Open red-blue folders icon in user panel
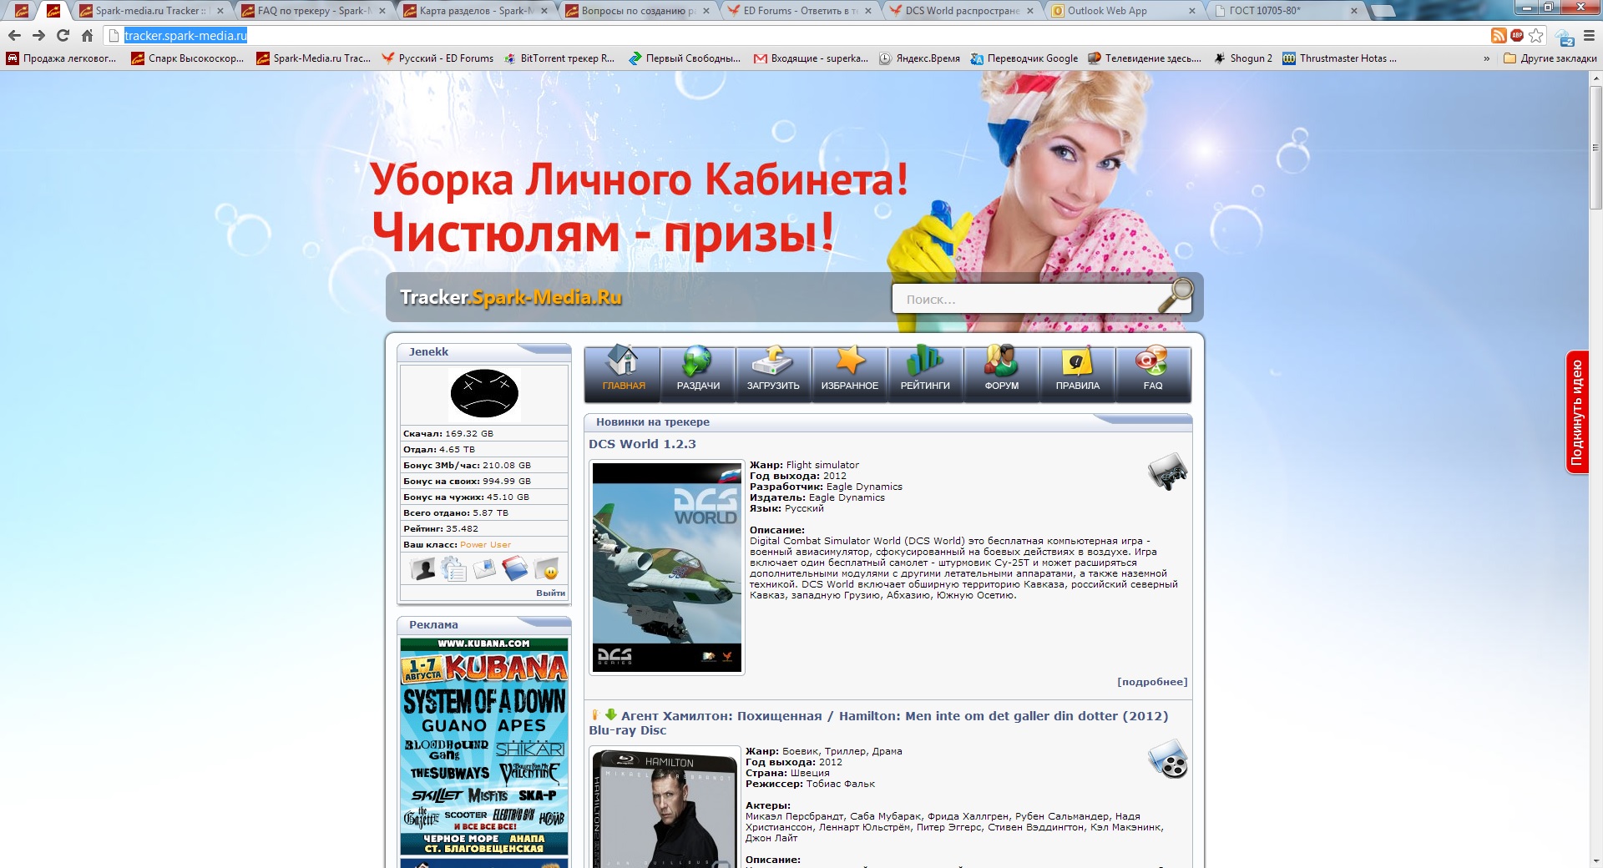Viewport: 1603px width, 868px height. [515, 569]
